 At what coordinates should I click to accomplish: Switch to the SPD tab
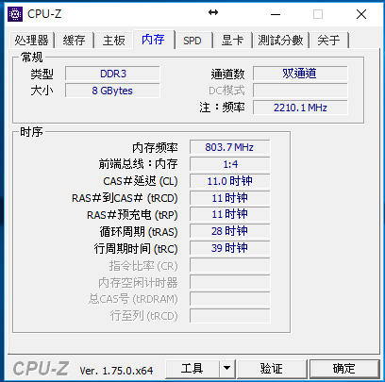192,41
